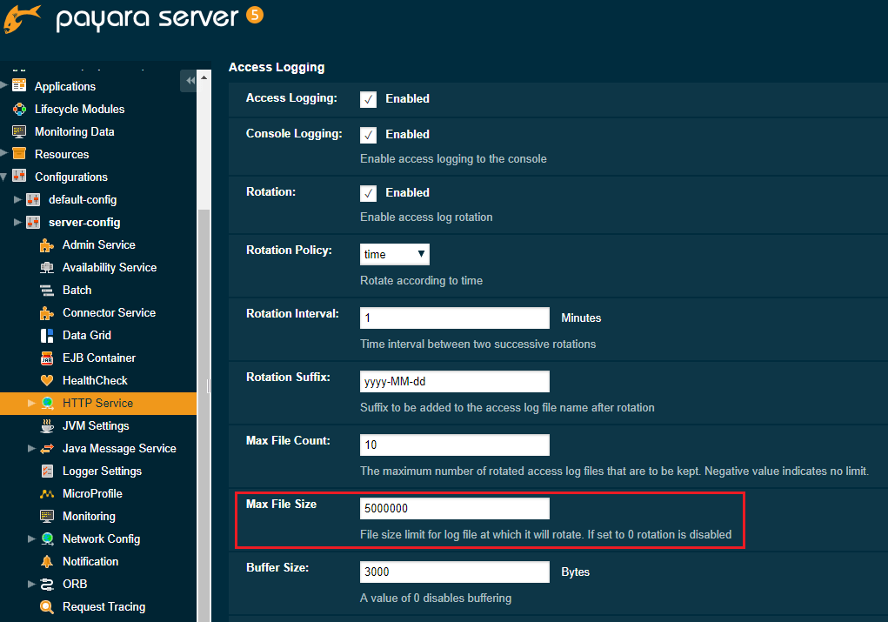Image resolution: width=888 pixels, height=622 pixels.
Task: Expand the Network Config tree node
Action: 31,538
